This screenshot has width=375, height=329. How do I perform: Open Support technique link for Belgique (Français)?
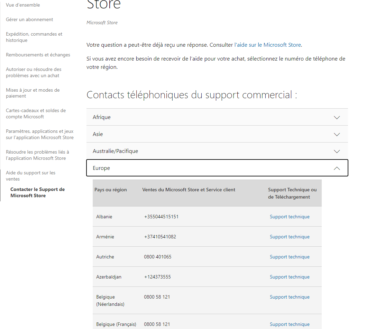[290, 324]
